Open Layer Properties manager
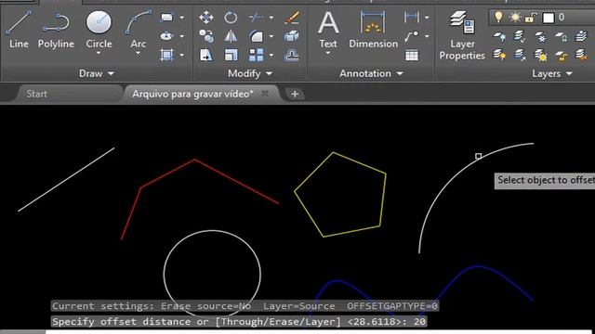This screenshot has width=595, height=334. (462, 35)
